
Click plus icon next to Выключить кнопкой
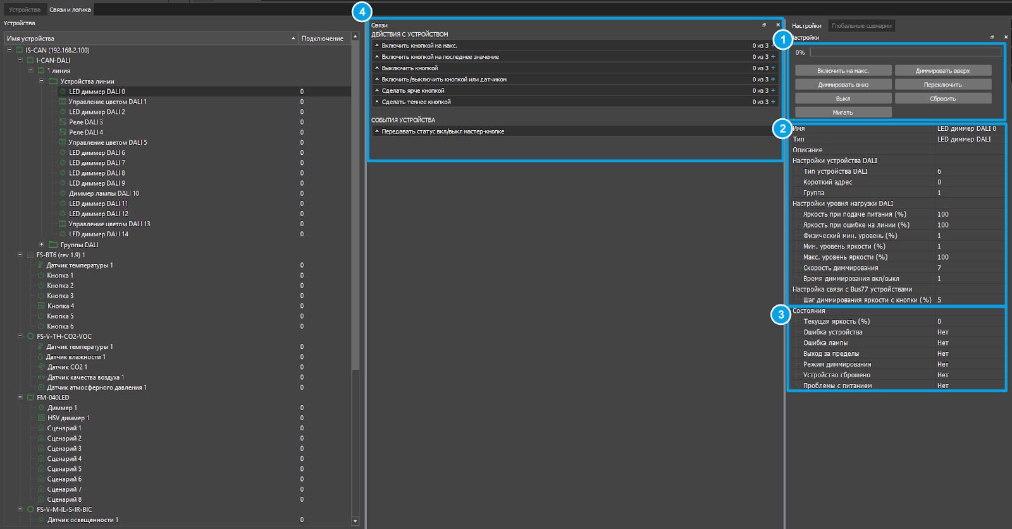pyautogui.click(x=773, y=68)
